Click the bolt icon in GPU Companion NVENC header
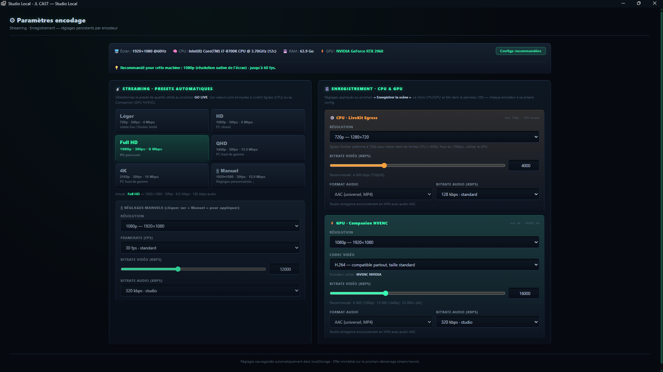Viewport: 663px width, 372px height. [332, 223]
